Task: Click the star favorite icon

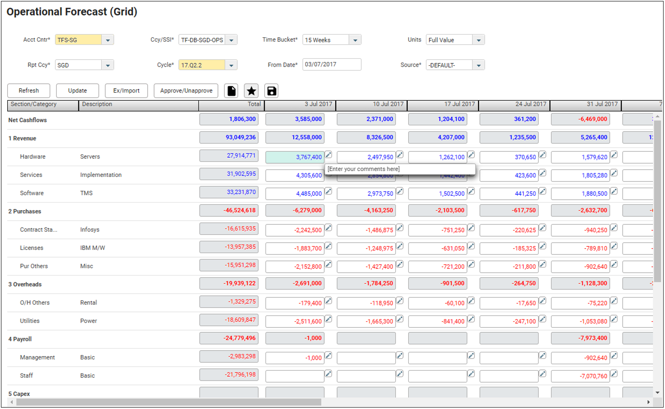Action: click(x=251, y=91)
